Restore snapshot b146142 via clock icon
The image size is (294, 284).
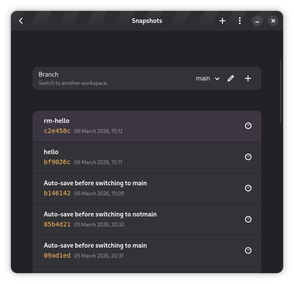pyautogui.click(x=248, y=188)
